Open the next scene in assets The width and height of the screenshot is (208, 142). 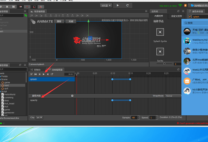tap(6, 86)
